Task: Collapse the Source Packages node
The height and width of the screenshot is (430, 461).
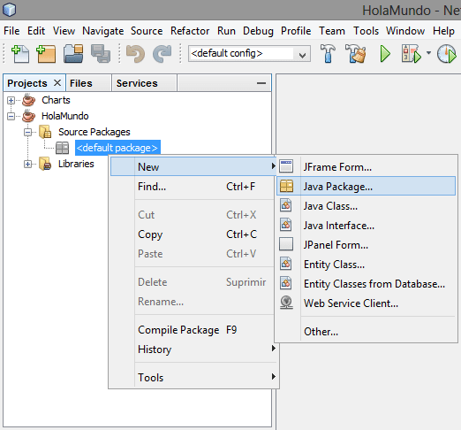Action: pyautogui.click(x=28, y=133)
